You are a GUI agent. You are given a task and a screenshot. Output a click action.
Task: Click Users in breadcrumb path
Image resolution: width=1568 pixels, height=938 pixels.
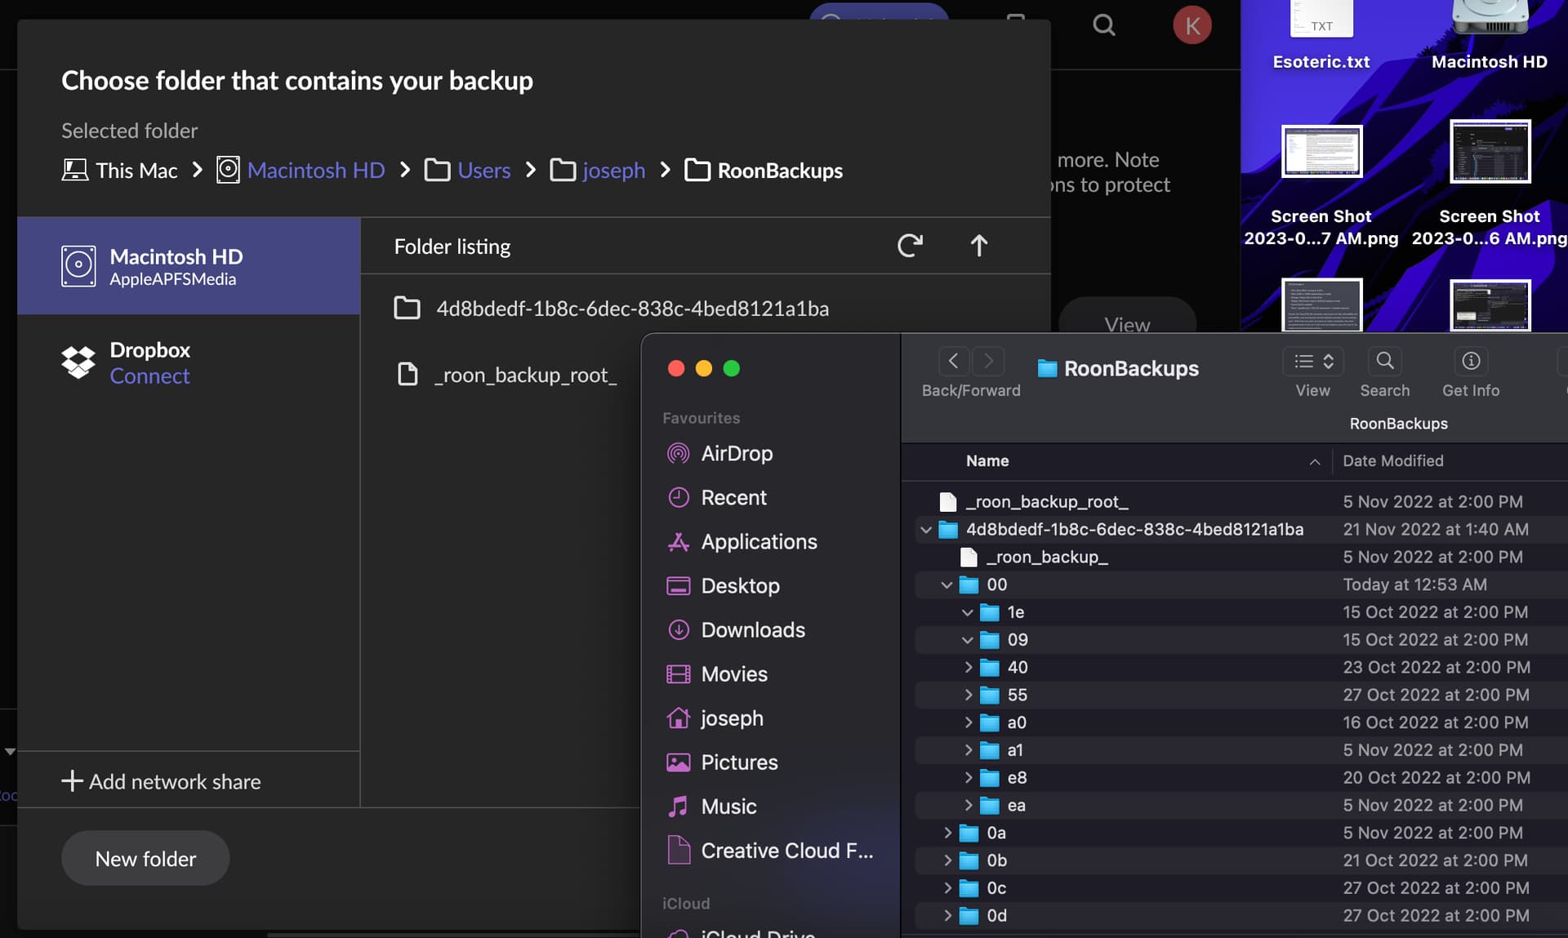(x=483, y=171)
